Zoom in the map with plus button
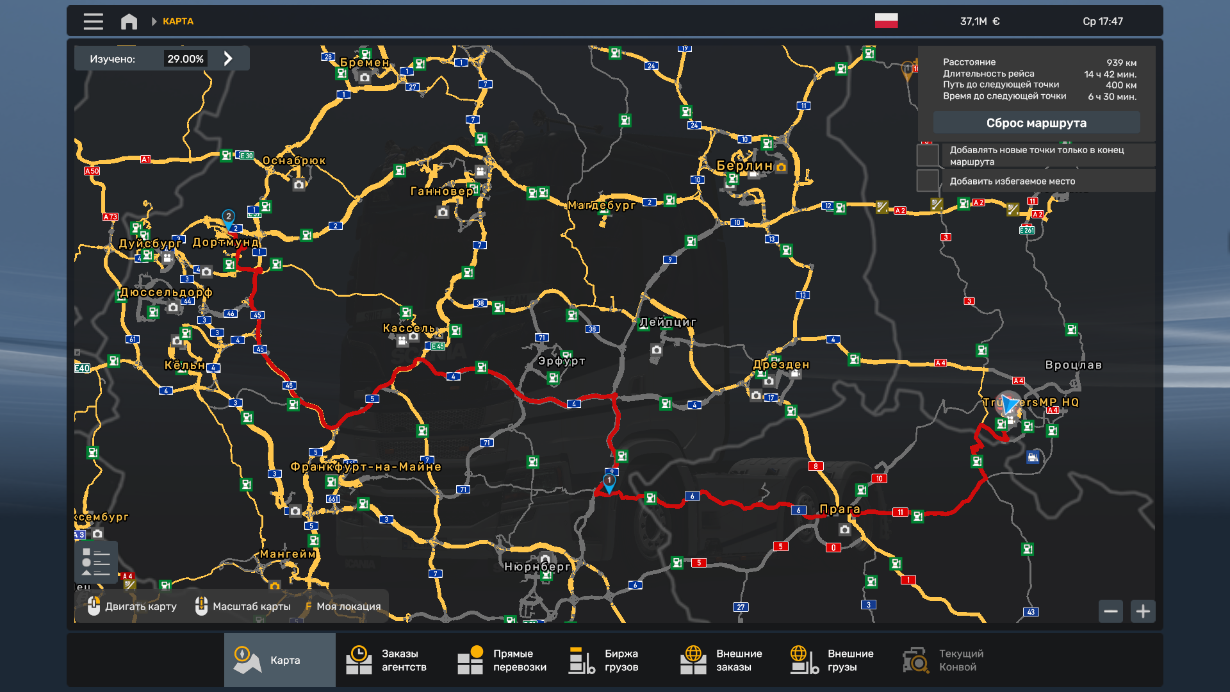 click(x=1143, y=611)
